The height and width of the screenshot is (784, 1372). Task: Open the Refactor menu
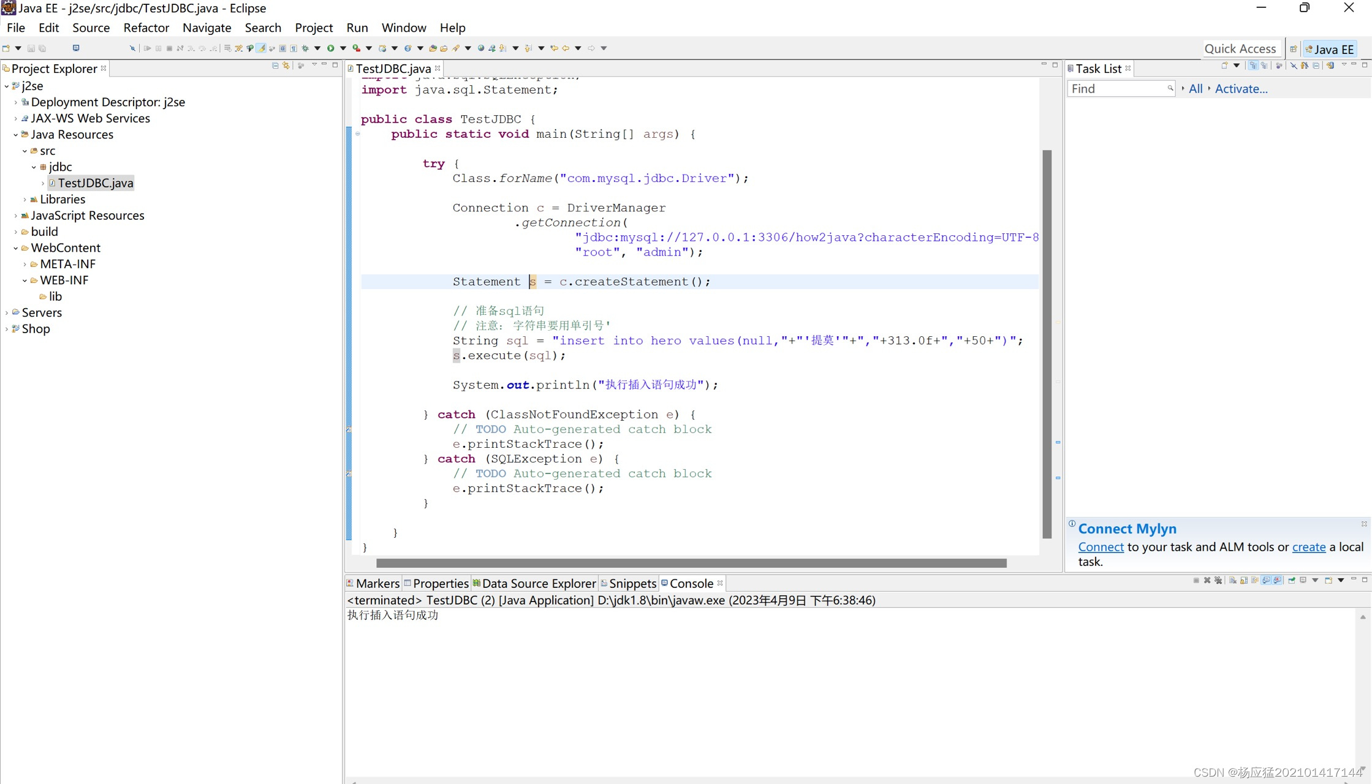click(146, 28)
